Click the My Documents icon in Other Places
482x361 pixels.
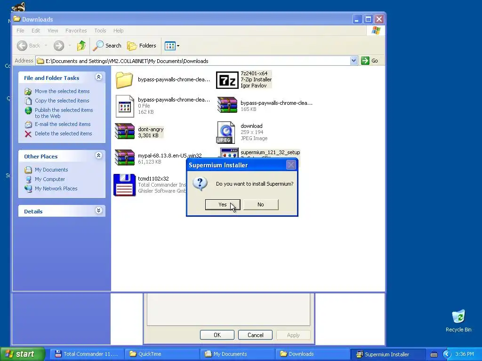pos(28,170)
